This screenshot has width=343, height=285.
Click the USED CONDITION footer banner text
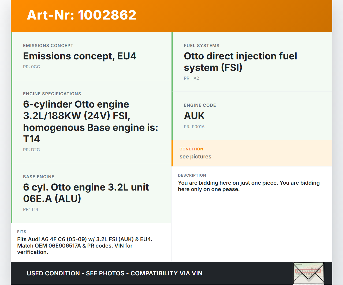pyautogui.click(x=114, y=273)
